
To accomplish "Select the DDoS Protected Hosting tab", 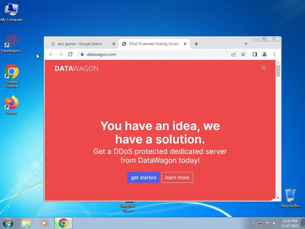I will 155,44.
